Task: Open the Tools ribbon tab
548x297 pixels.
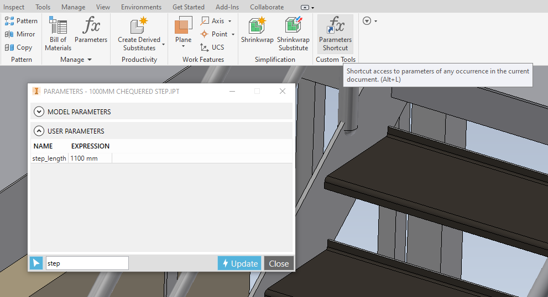Action: click(43, 7)
